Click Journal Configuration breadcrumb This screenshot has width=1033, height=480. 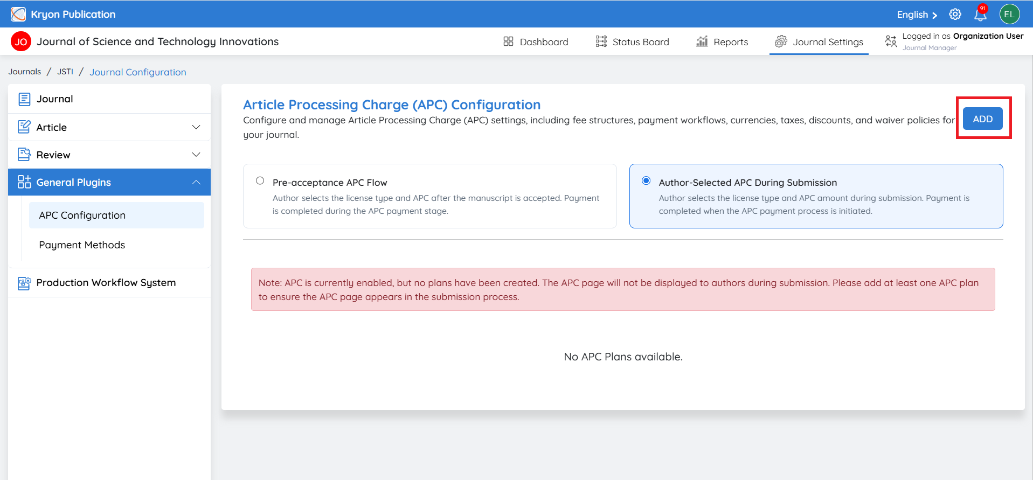[138, 72]
